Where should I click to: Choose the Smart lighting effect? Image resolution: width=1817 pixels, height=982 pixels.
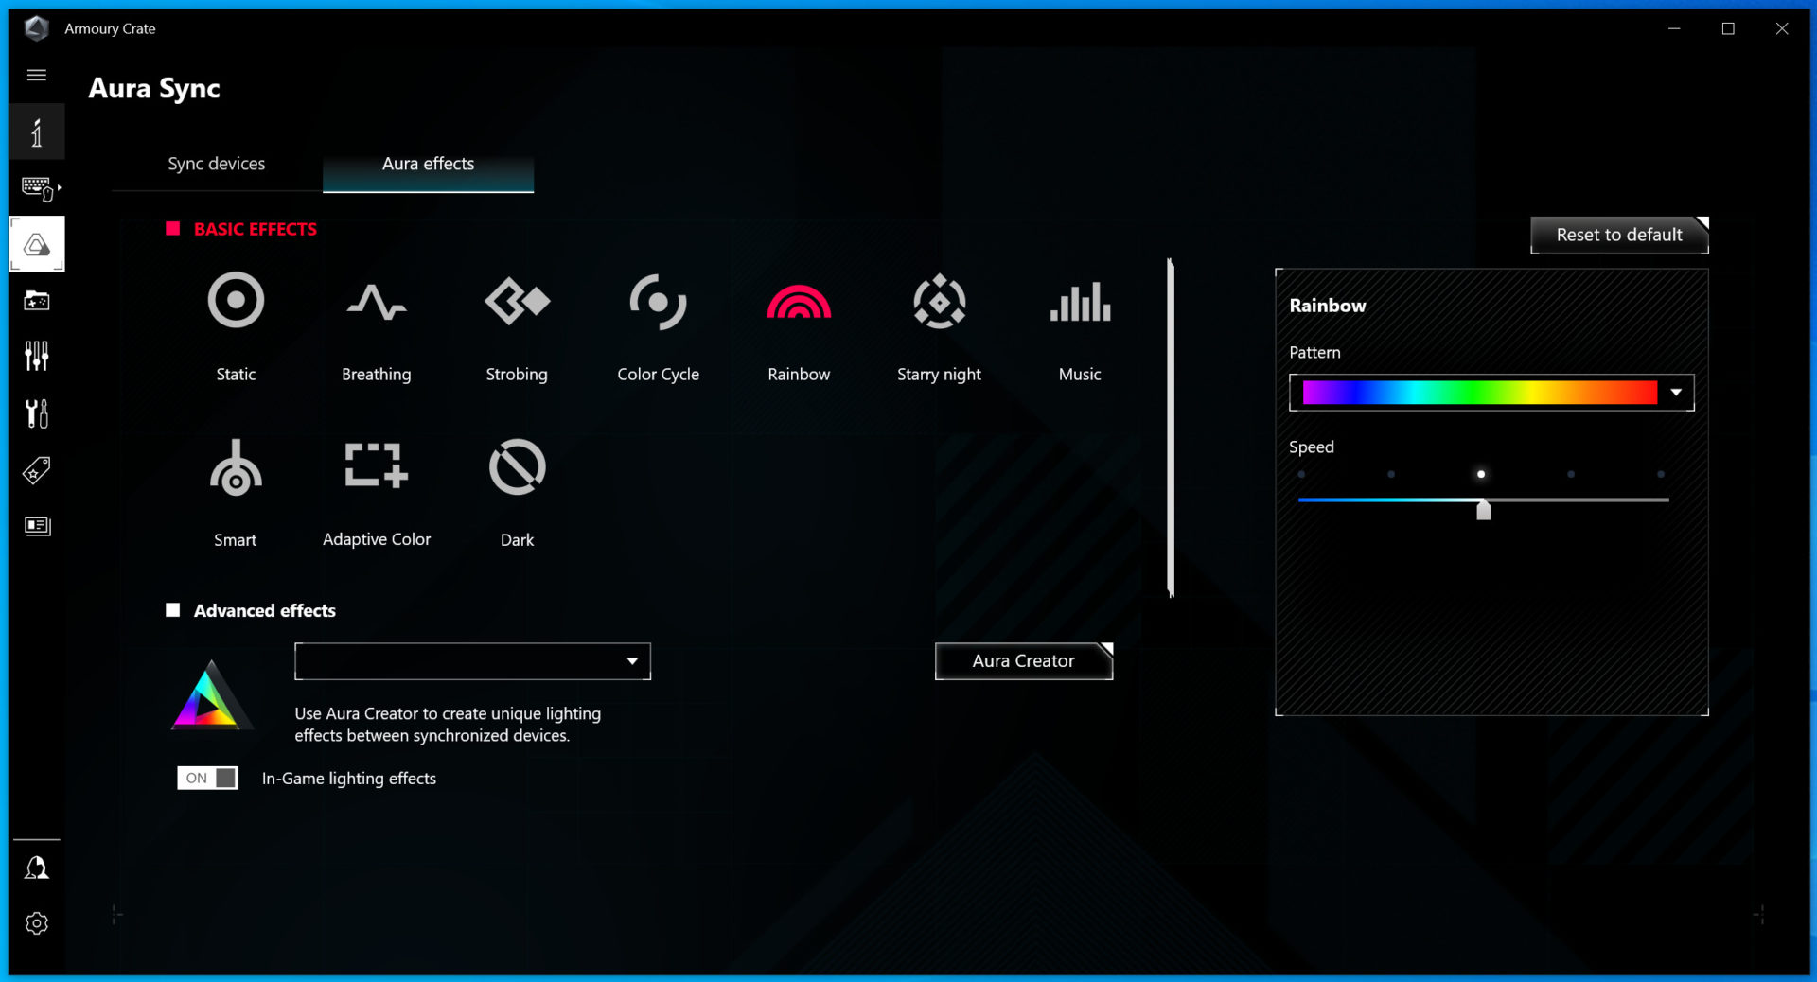(236, 468)
